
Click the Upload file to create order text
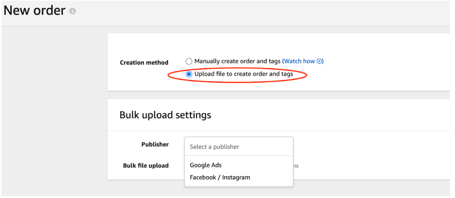click(x=244, y=74)
